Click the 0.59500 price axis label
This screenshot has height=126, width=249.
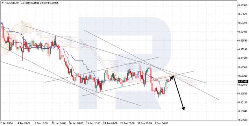click(x=243, y=120)
